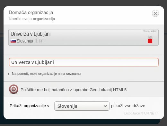Click the '1 km' distance label
Screen dimensions: 167x126
[40, 41]
